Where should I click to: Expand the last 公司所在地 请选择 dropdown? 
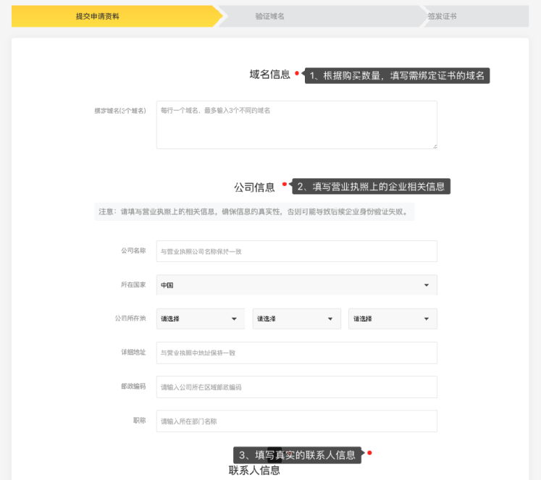(392, 319)
